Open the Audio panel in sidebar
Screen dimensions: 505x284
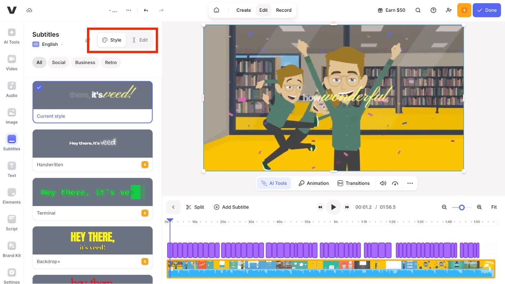(x=12, y=90)
